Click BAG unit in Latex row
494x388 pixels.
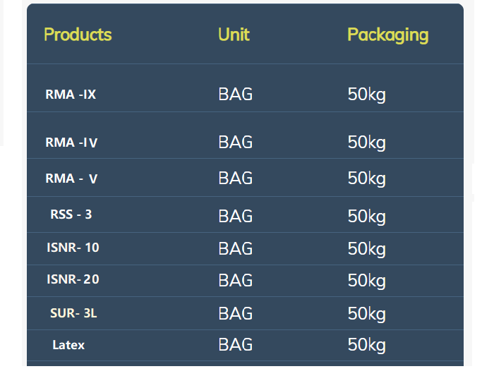235,344
